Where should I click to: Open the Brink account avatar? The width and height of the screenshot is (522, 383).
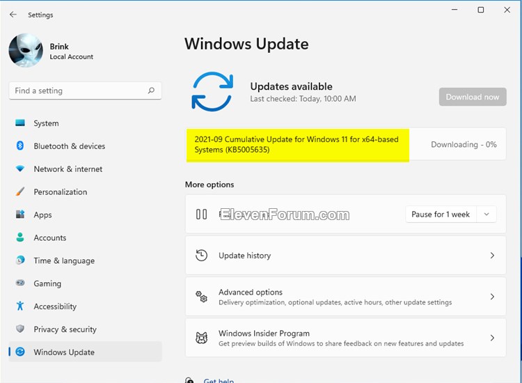point(26,50)
